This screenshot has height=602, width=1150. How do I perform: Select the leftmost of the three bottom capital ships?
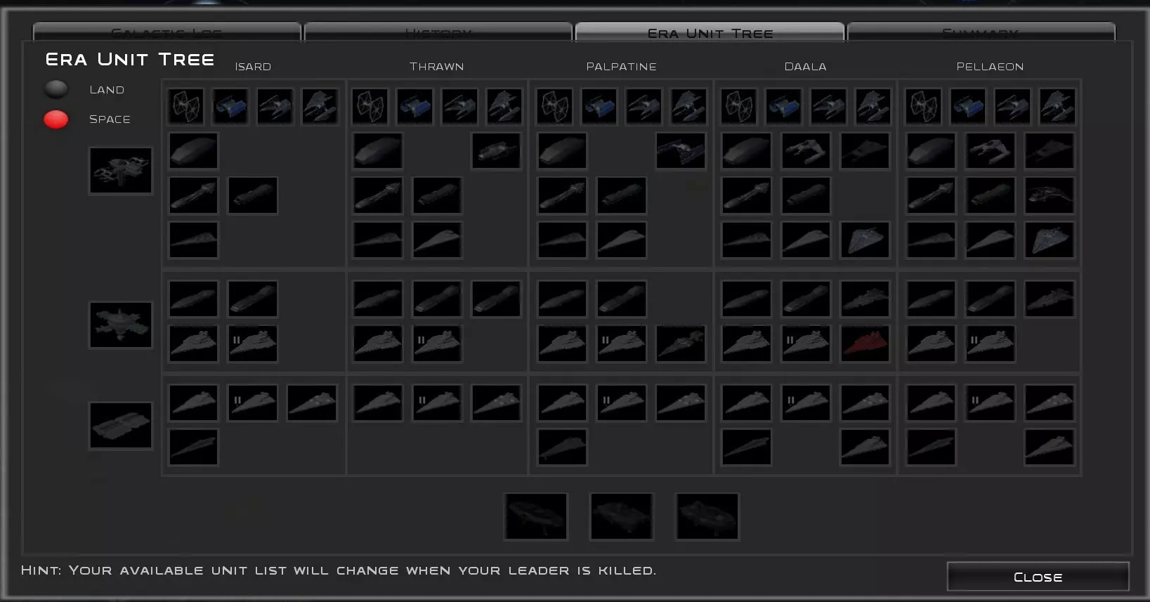(x=535, y=516)
